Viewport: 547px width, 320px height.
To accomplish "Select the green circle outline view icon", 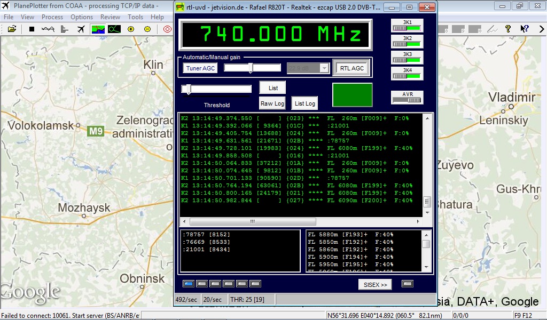I will pos(114,29).
